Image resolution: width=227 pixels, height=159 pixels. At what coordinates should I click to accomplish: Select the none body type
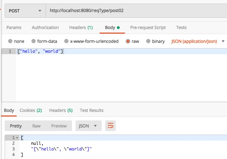click(x=10, y=41)
